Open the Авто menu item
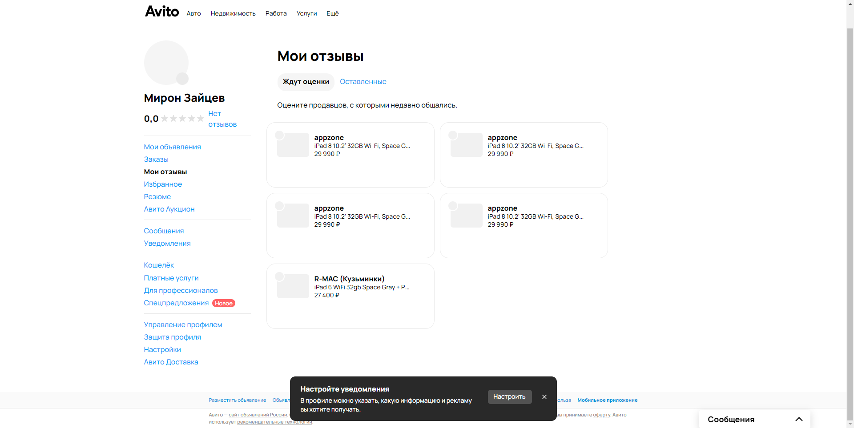The height and width of the screenshot is (428, 854). point(193,13)
